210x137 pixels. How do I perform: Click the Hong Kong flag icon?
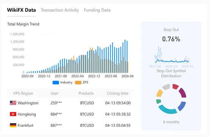(13, 114)
